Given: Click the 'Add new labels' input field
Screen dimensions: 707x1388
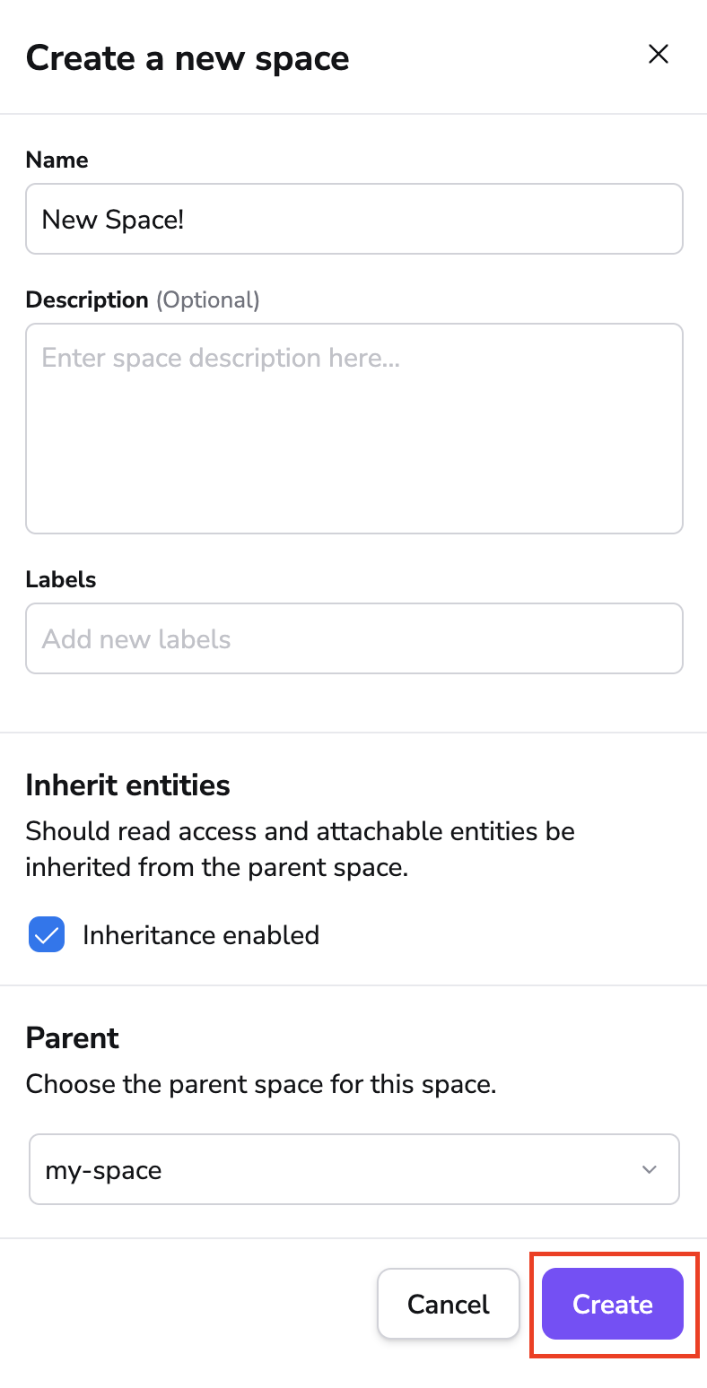Looking at the screenshot, I should (x=353, y=638).
